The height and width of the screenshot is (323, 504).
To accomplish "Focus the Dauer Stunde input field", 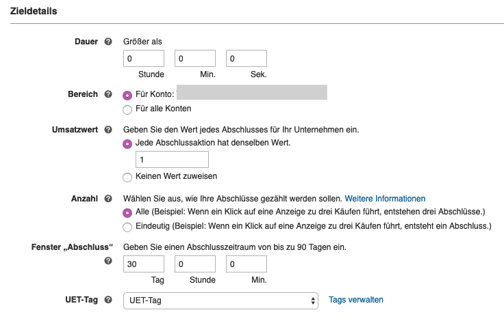I will click(144, 58).
